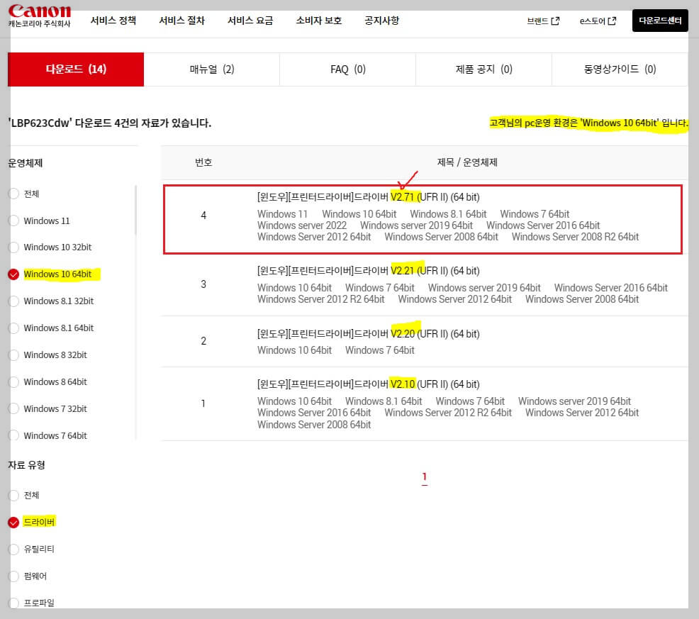The width and height of the screenshot is (699, 619).
Task: Select the Windows 10 32bit option
Action: [13, 247]
